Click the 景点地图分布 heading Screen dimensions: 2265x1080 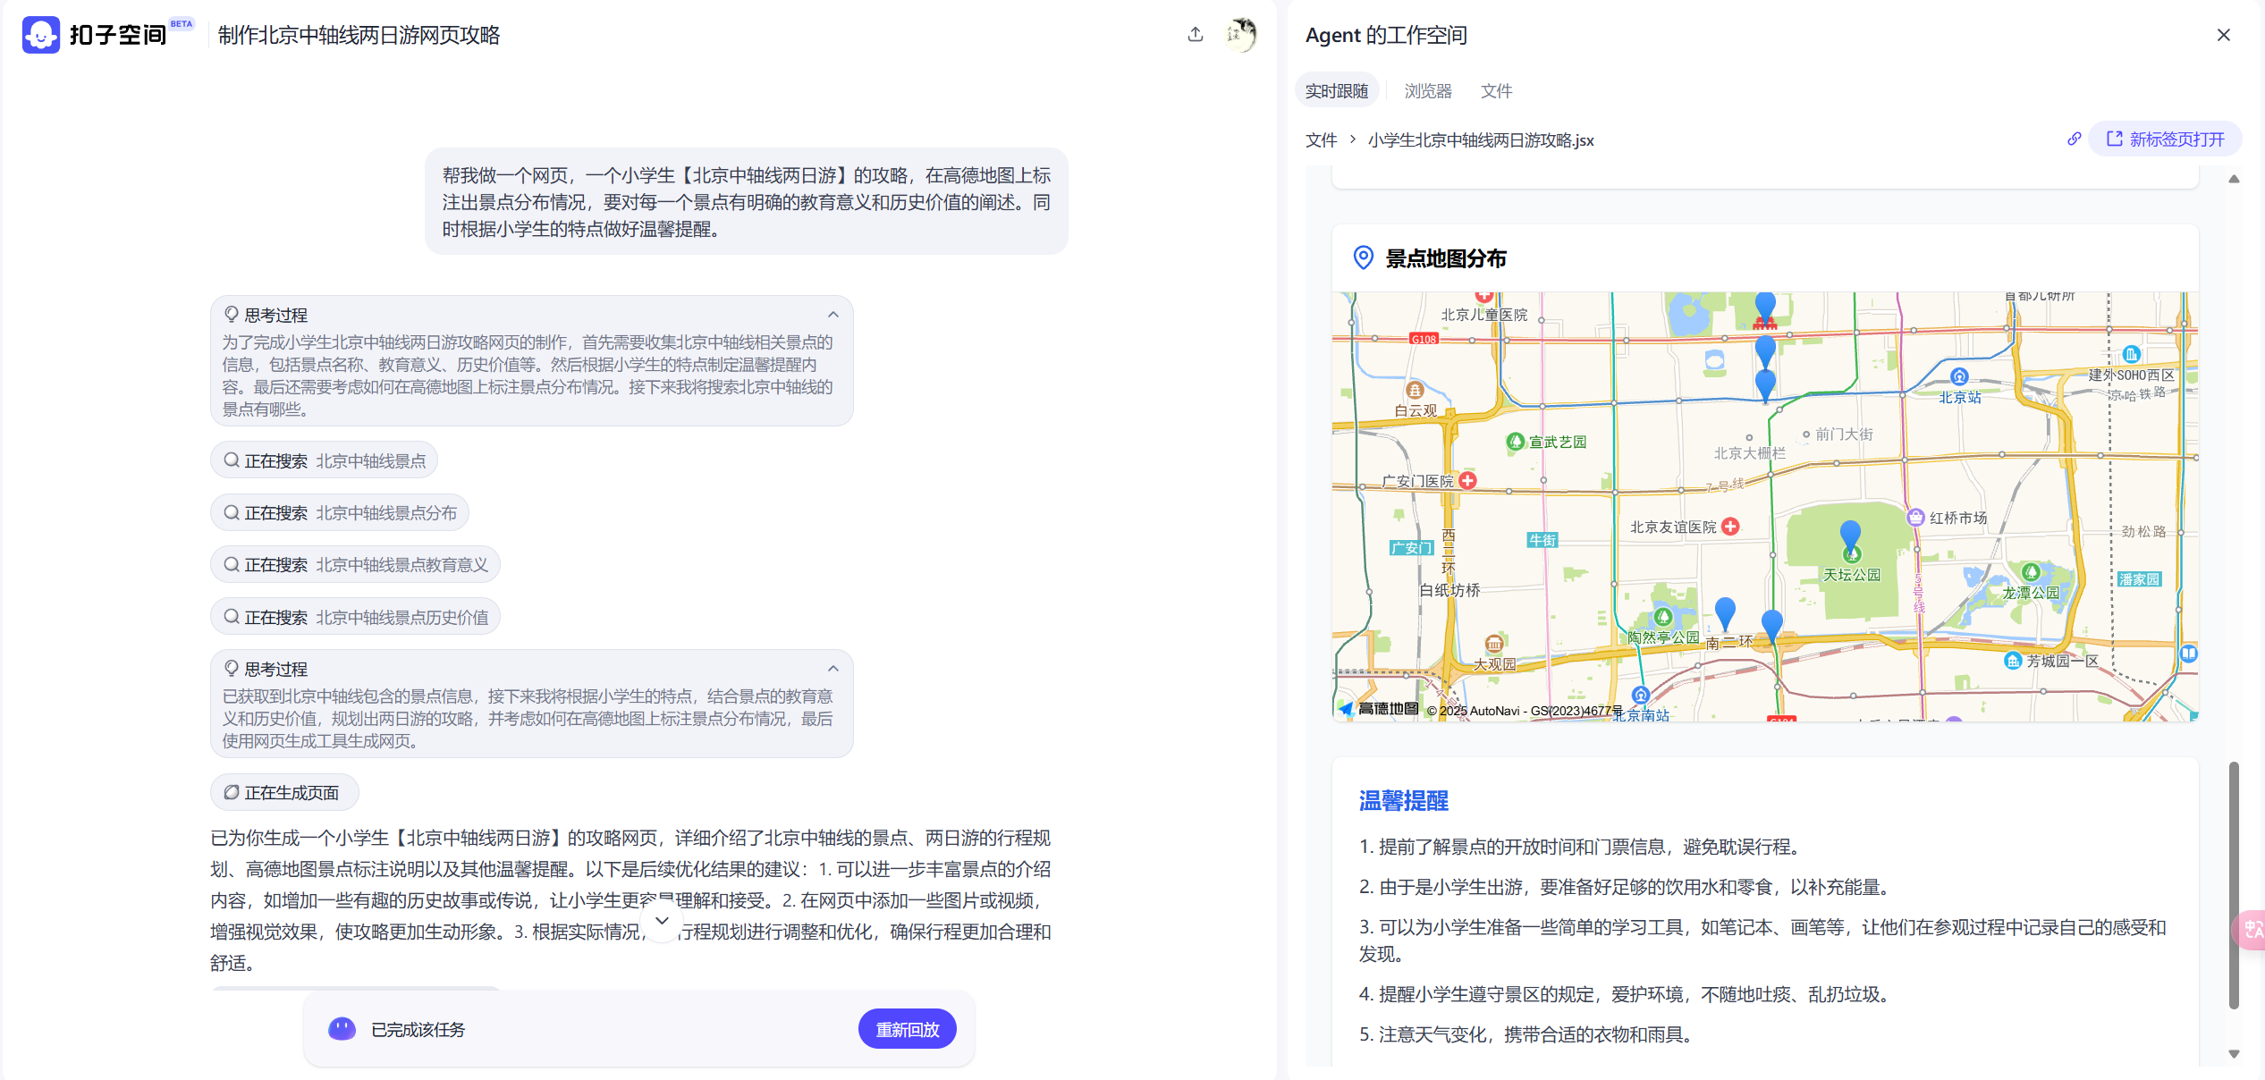[x=1446, y=258]
